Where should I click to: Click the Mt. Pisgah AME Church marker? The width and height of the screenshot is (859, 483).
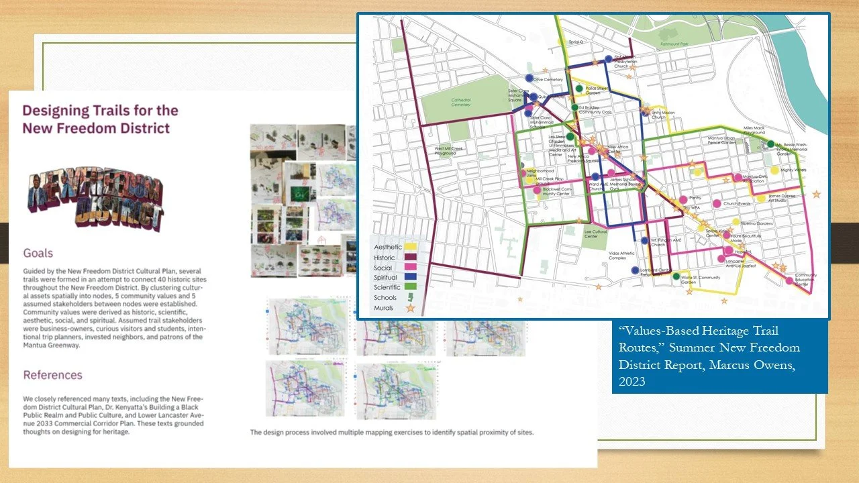(x=645, y=241)
